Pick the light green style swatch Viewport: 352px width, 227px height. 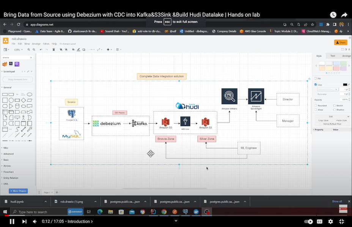pos(343,64)
